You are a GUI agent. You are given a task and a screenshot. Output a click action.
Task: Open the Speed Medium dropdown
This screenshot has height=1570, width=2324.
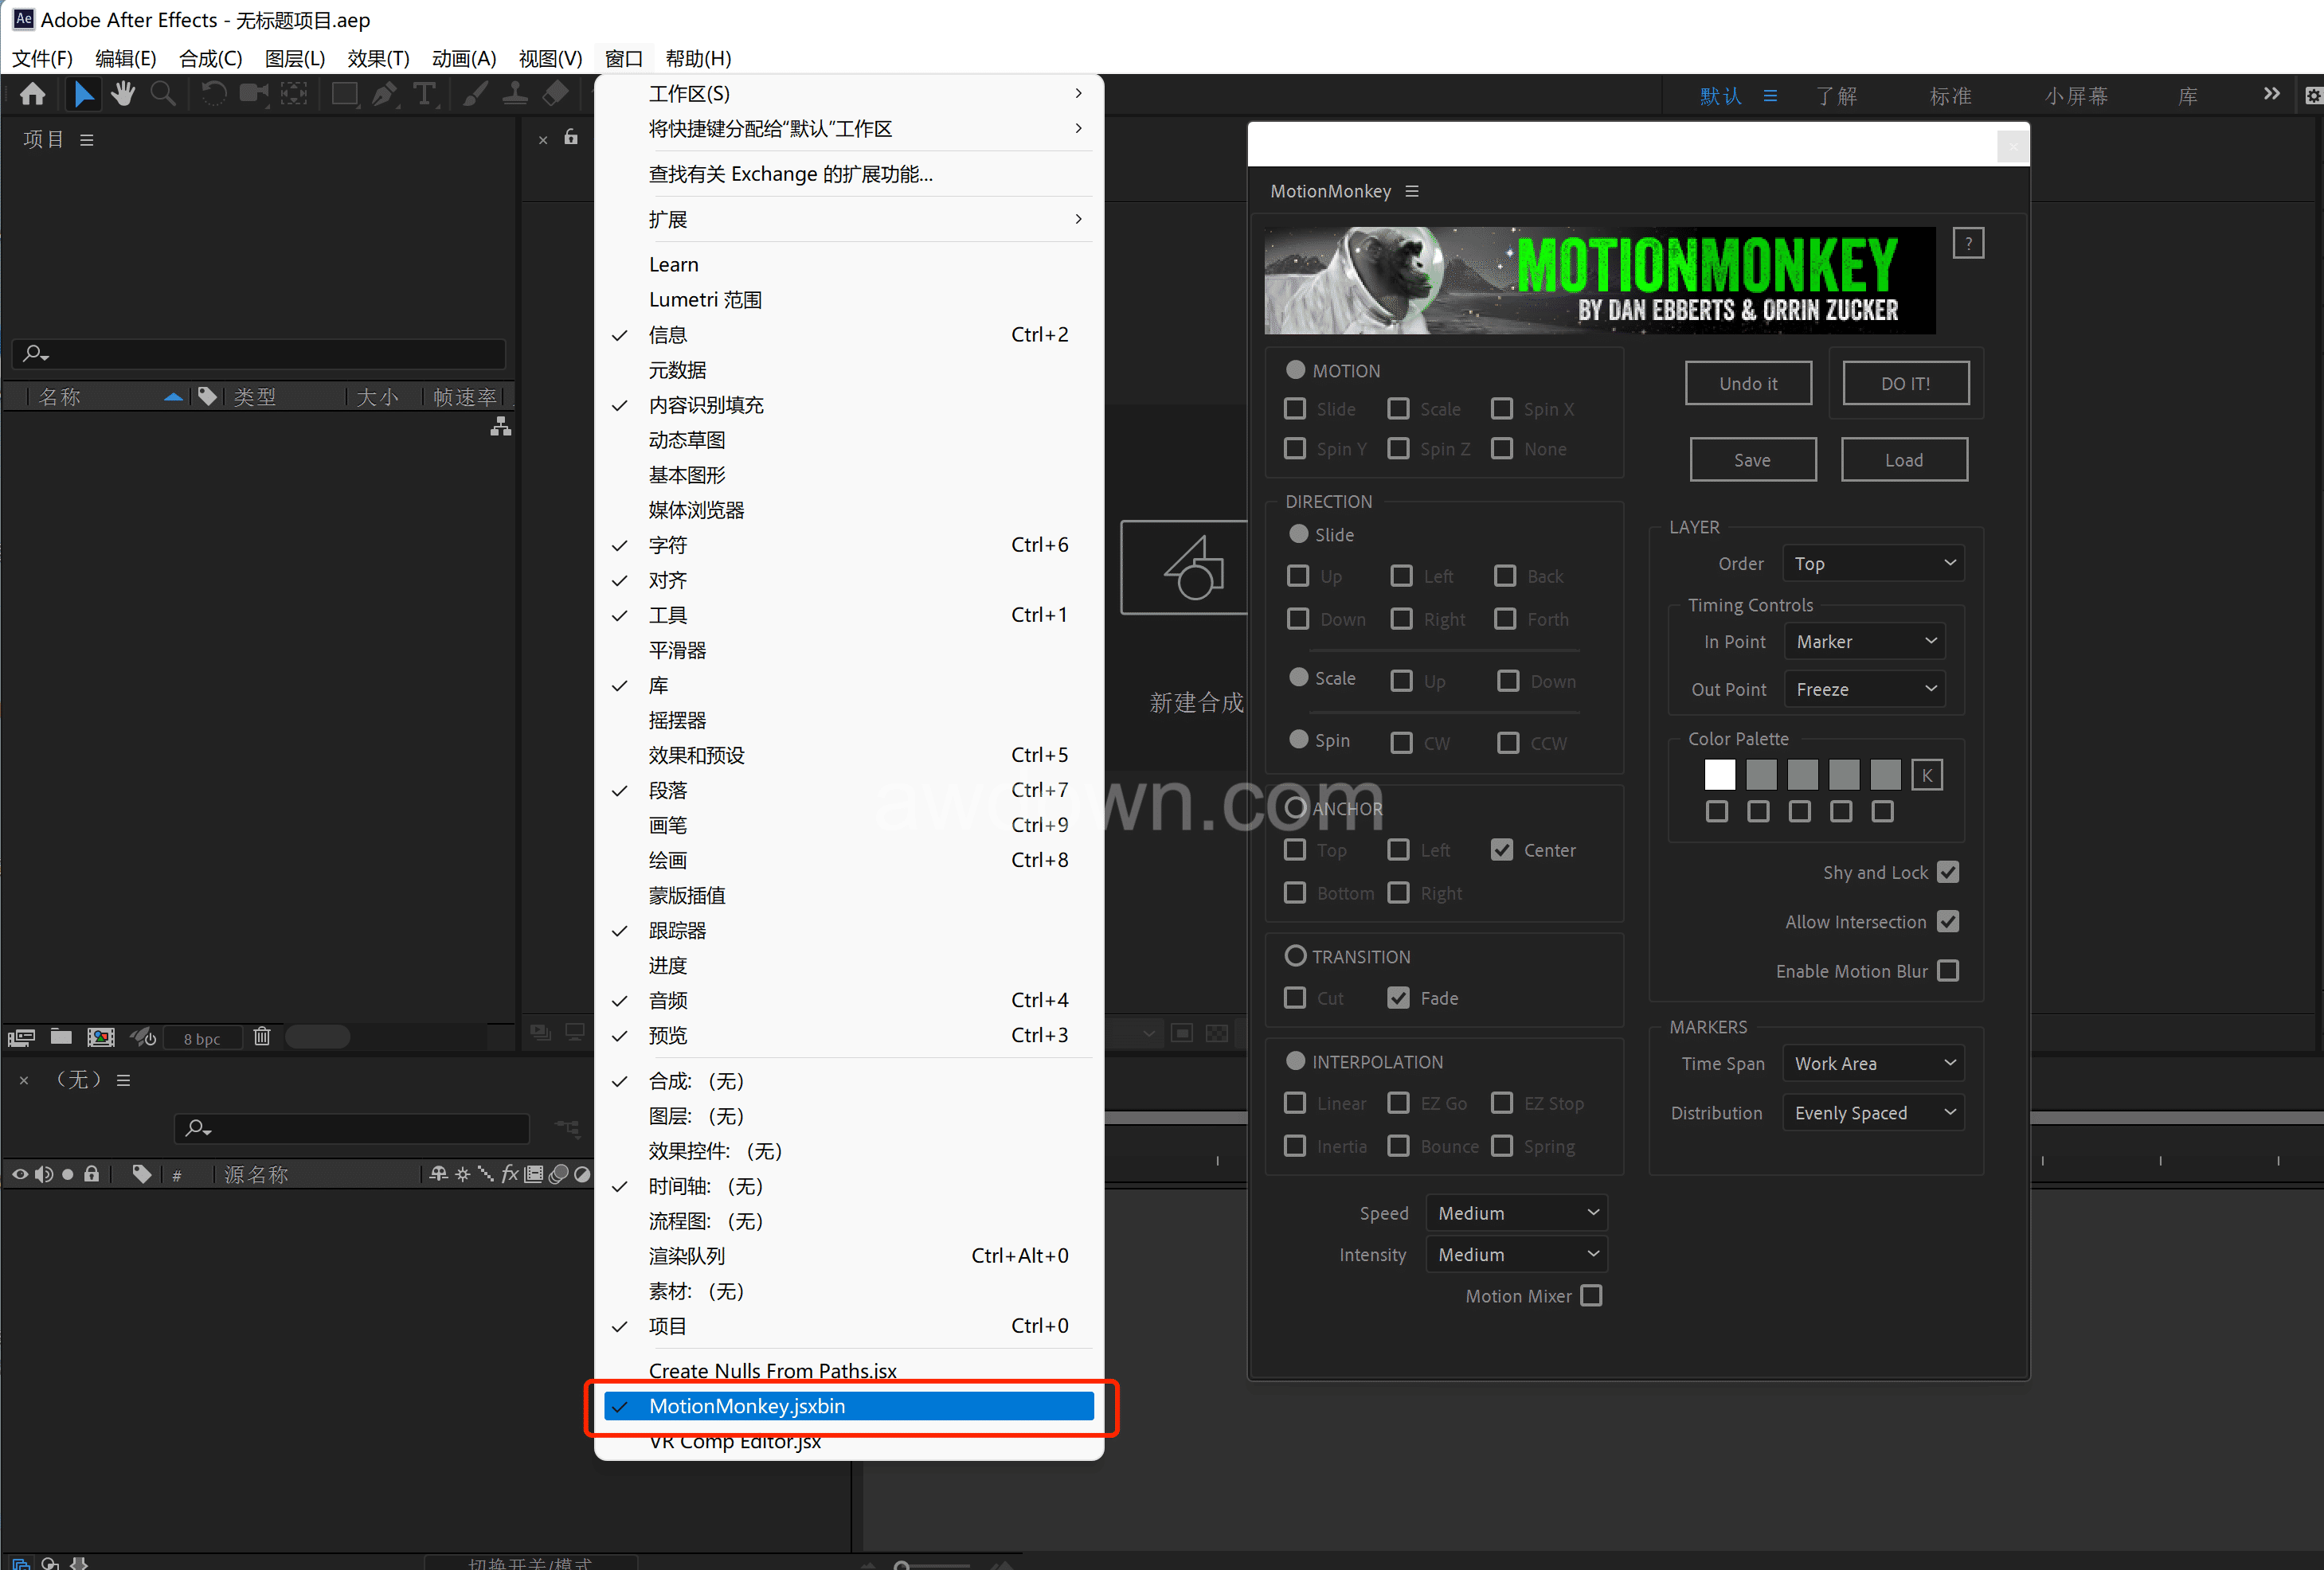click(1516, 1213)
